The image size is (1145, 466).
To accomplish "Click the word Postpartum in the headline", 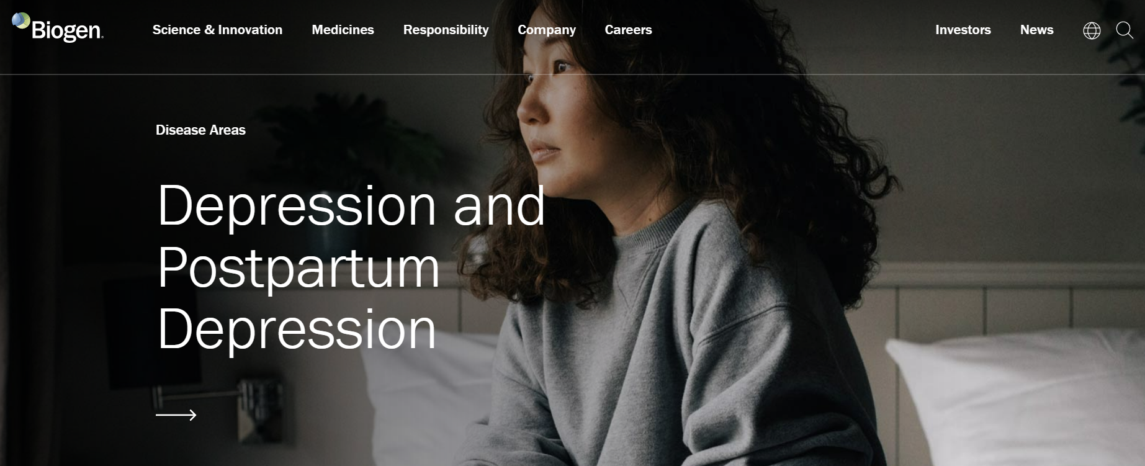I will (x=299, y=268).
